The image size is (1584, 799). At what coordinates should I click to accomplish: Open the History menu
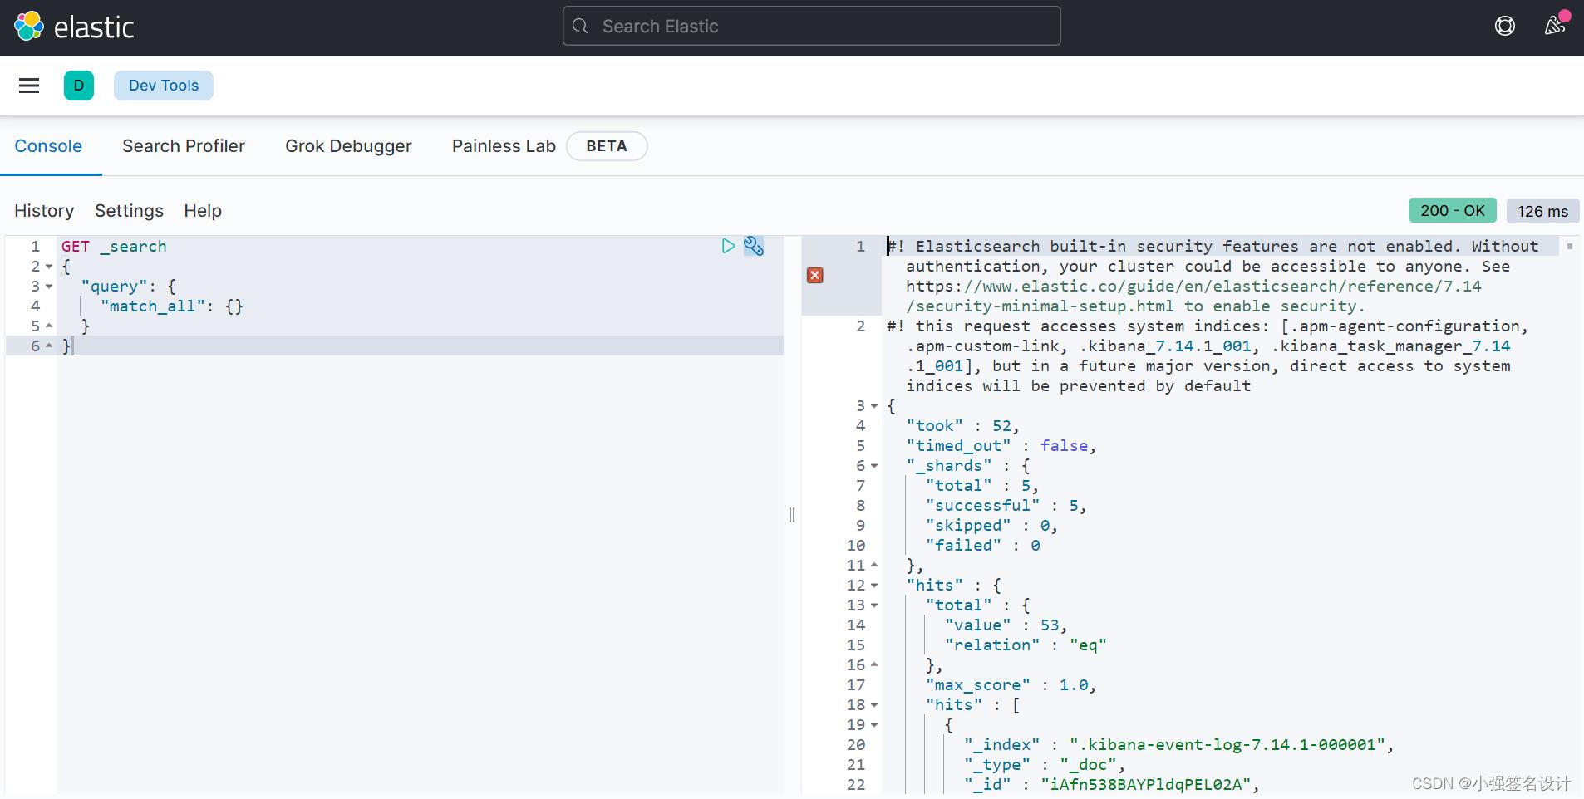[44, 211]
